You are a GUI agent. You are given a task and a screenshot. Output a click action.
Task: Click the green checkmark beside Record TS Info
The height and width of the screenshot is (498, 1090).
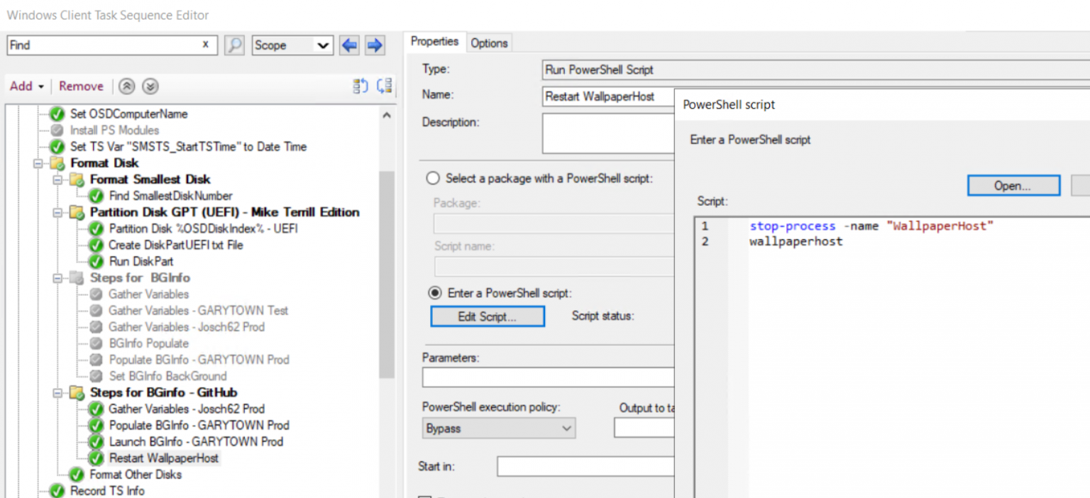(55, 490)
